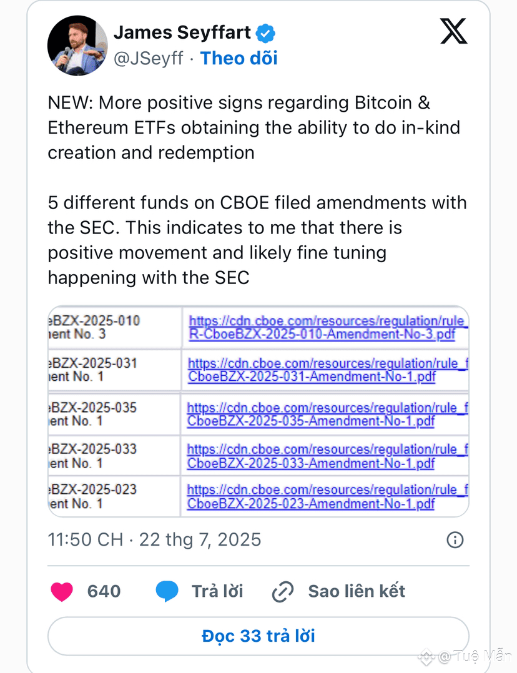
Task: Open tweet info circle icon
Action: 455,539
